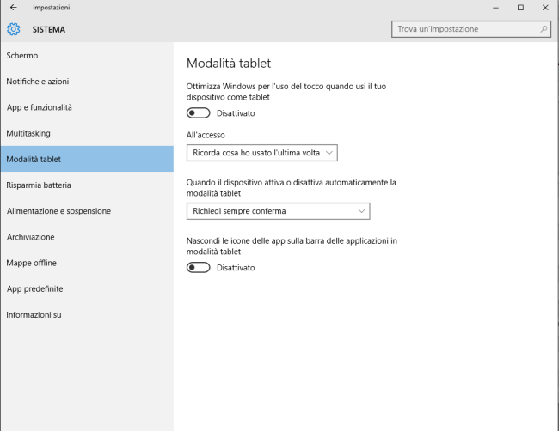The width and height of the screenshot is (559, 431).
Task: Open Informazioni su page
Action: [34, 315]
